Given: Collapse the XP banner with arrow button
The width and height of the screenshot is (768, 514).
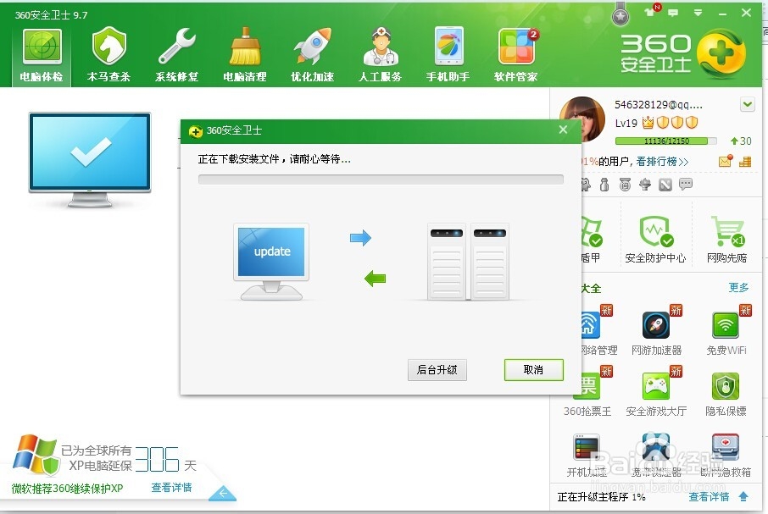Looking at the screenshot, I should click(223, 494).
